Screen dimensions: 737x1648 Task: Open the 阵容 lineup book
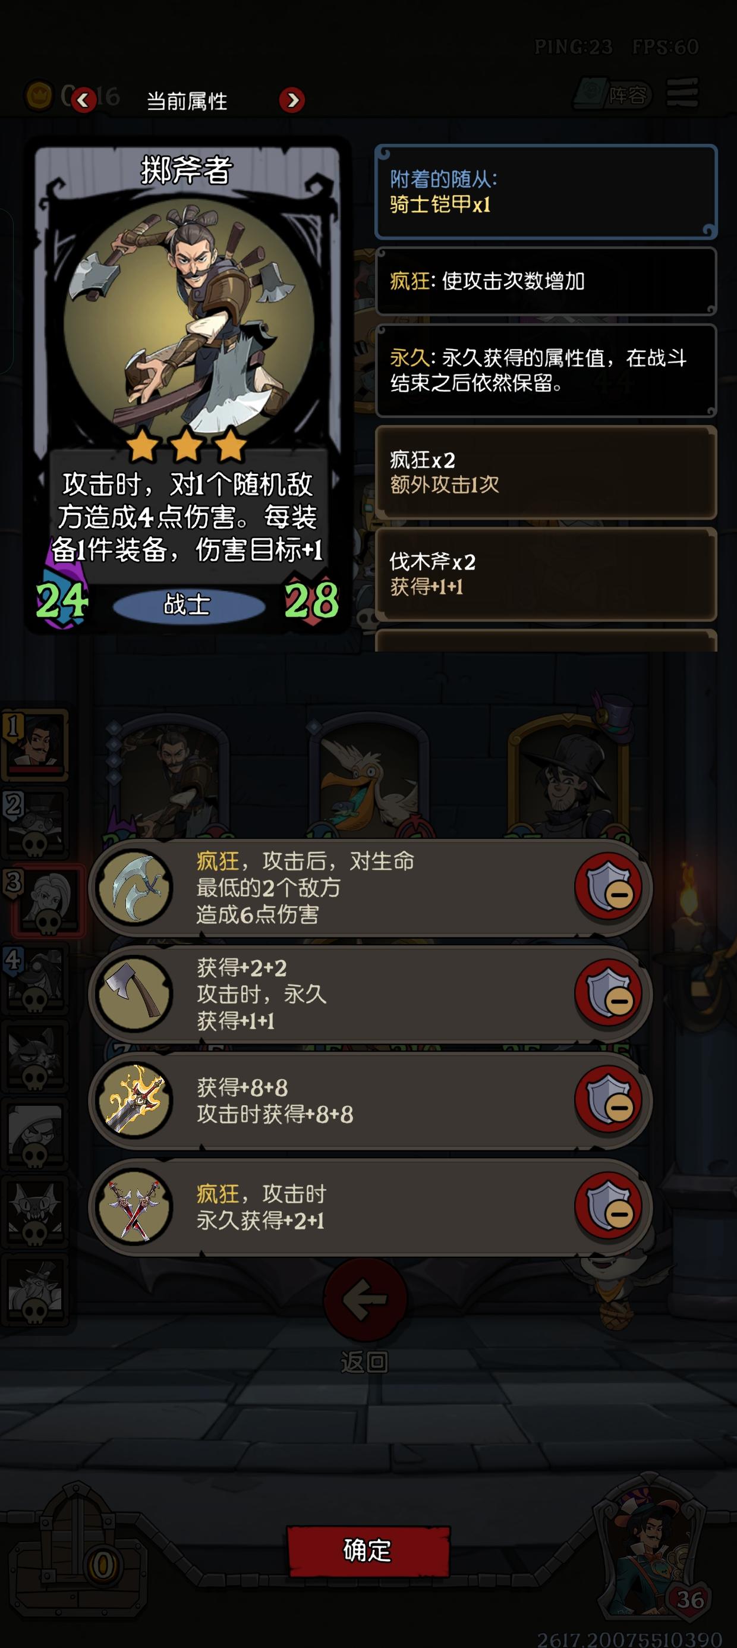click(612, 95)
